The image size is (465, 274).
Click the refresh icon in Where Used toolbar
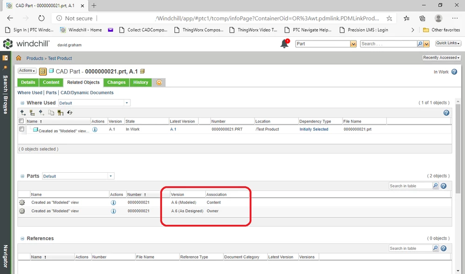[70, 112]
